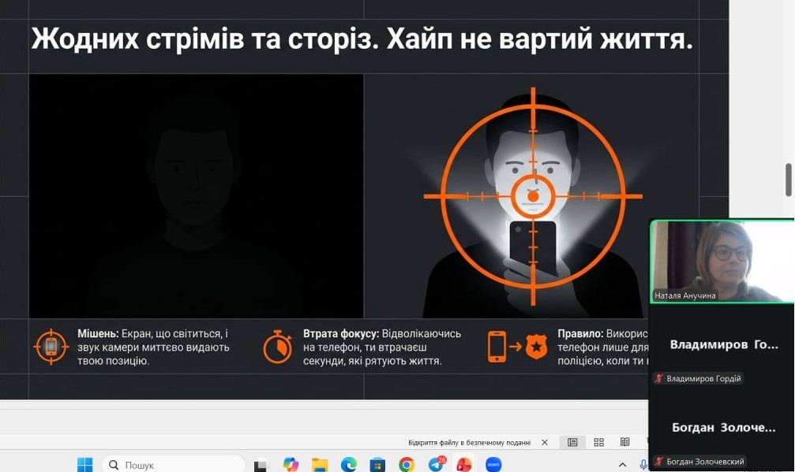The height and width of the screenshot is (472, 795).
Task: Open PowerPoint from the taskbar
Action: pos(464,464)
